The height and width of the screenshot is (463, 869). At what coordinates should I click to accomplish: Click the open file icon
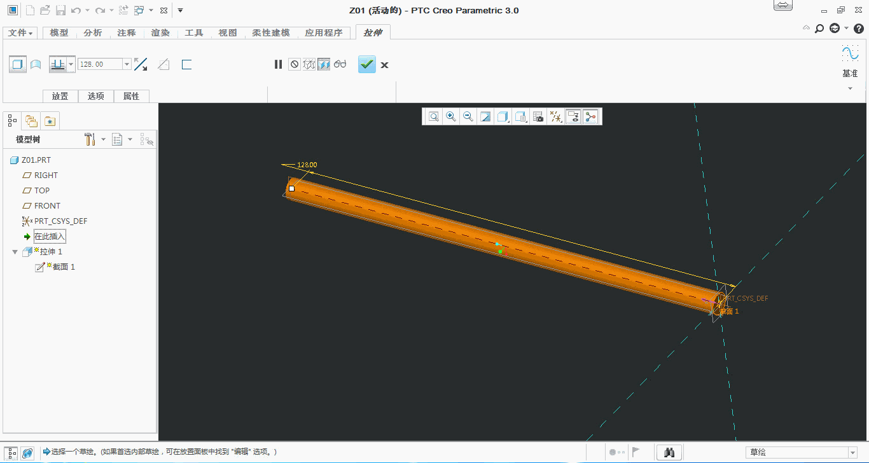point(45,10)
